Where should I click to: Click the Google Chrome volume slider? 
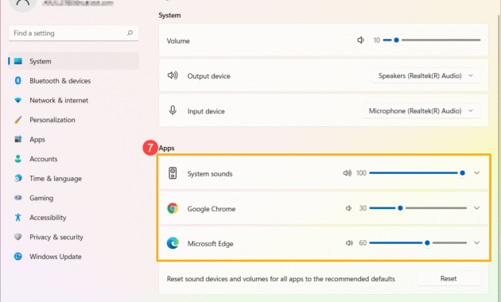pos(418,208)
